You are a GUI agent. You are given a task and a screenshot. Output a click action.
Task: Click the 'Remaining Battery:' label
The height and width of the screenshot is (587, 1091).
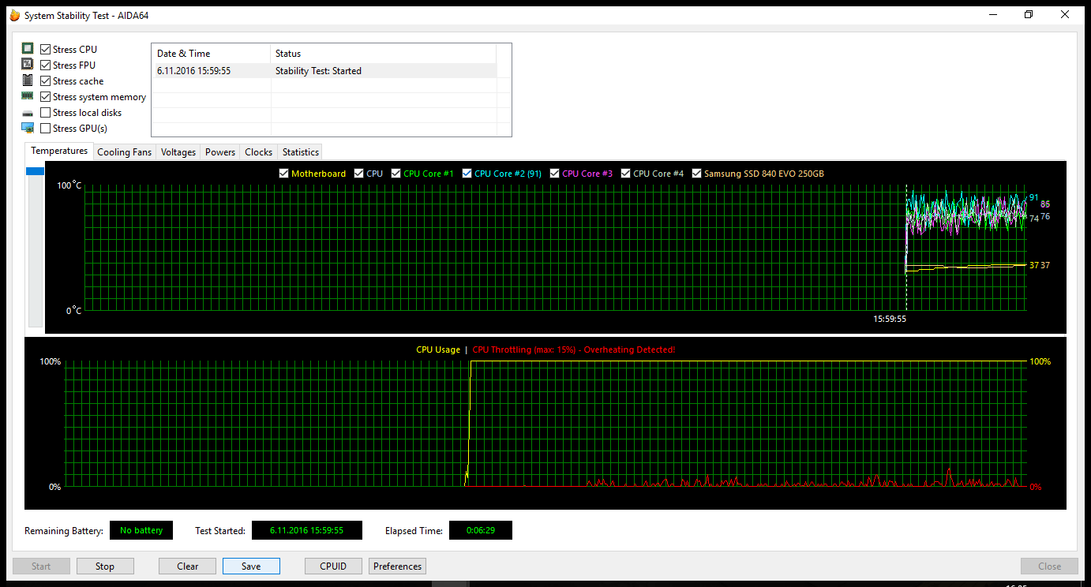[64, 531]
